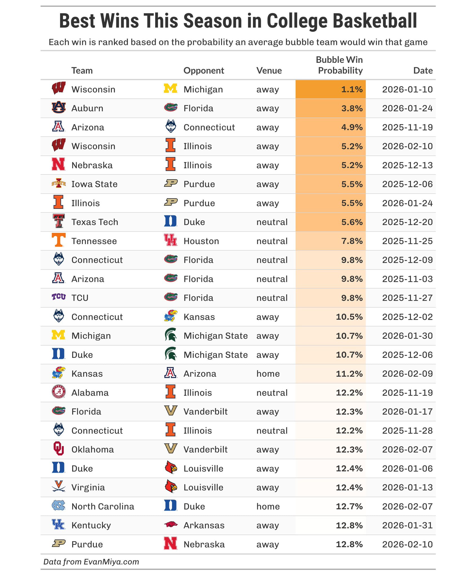
Task: Select the Venue column header
Action: click(x=269, y=70)
